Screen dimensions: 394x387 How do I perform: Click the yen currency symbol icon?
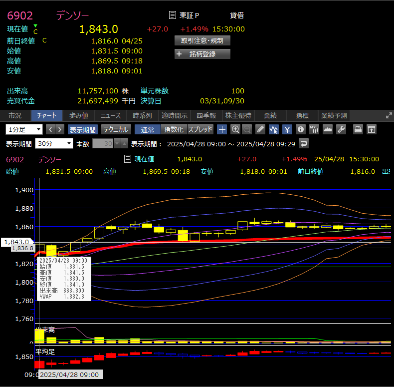pos(287,129)
